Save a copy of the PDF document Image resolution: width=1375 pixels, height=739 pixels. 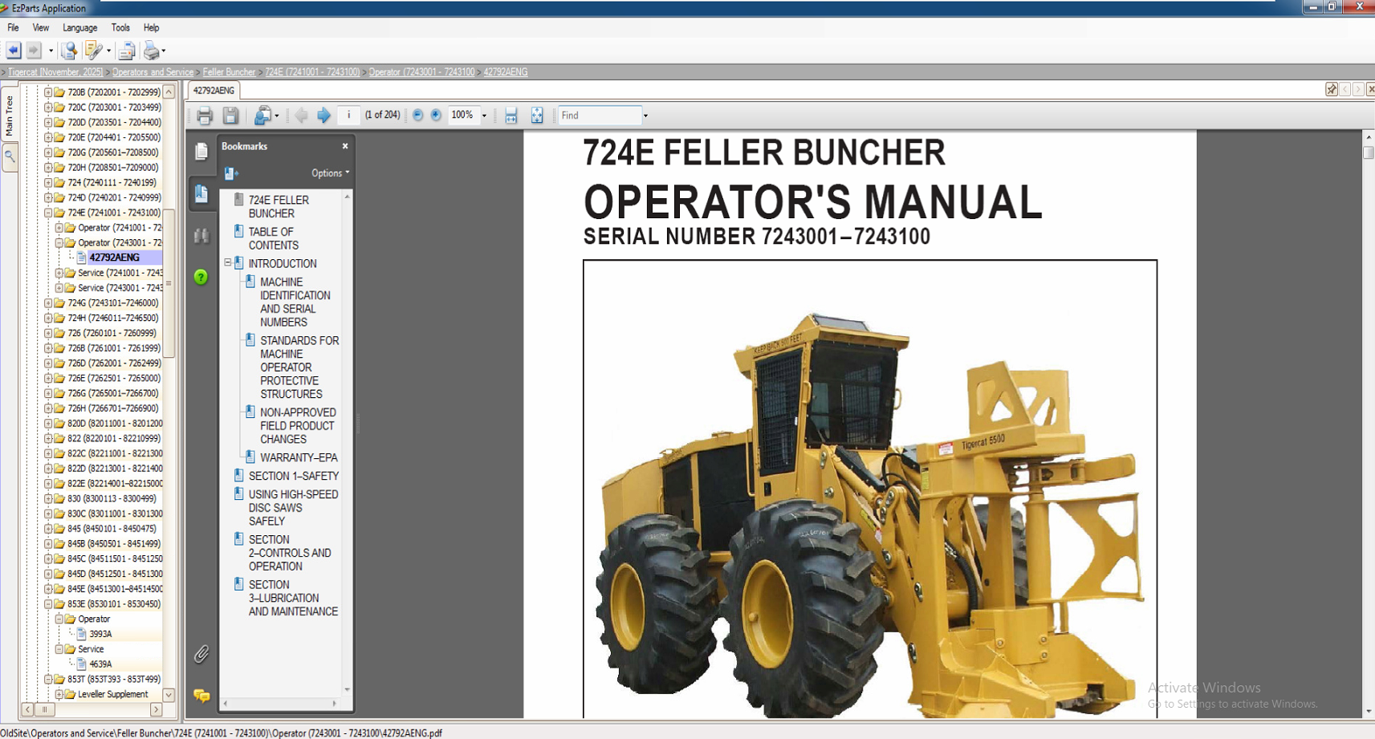coord(231,115)
